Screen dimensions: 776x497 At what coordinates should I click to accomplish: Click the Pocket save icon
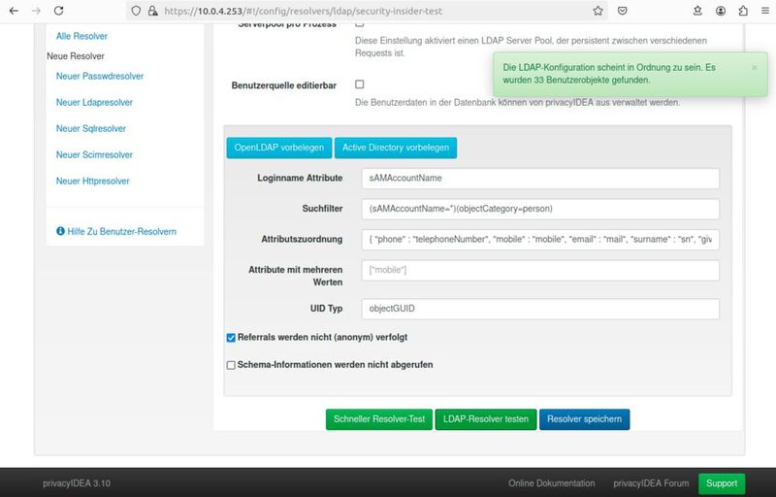623,11
